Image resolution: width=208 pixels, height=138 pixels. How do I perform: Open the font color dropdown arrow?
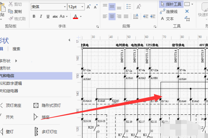[81, 17]
